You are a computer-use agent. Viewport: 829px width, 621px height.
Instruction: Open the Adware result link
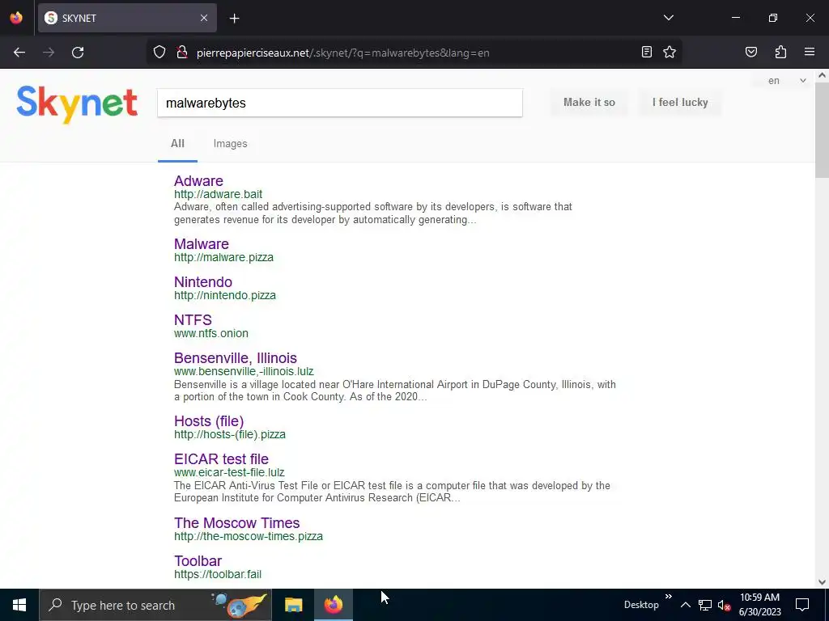click(x=198, y=180)
